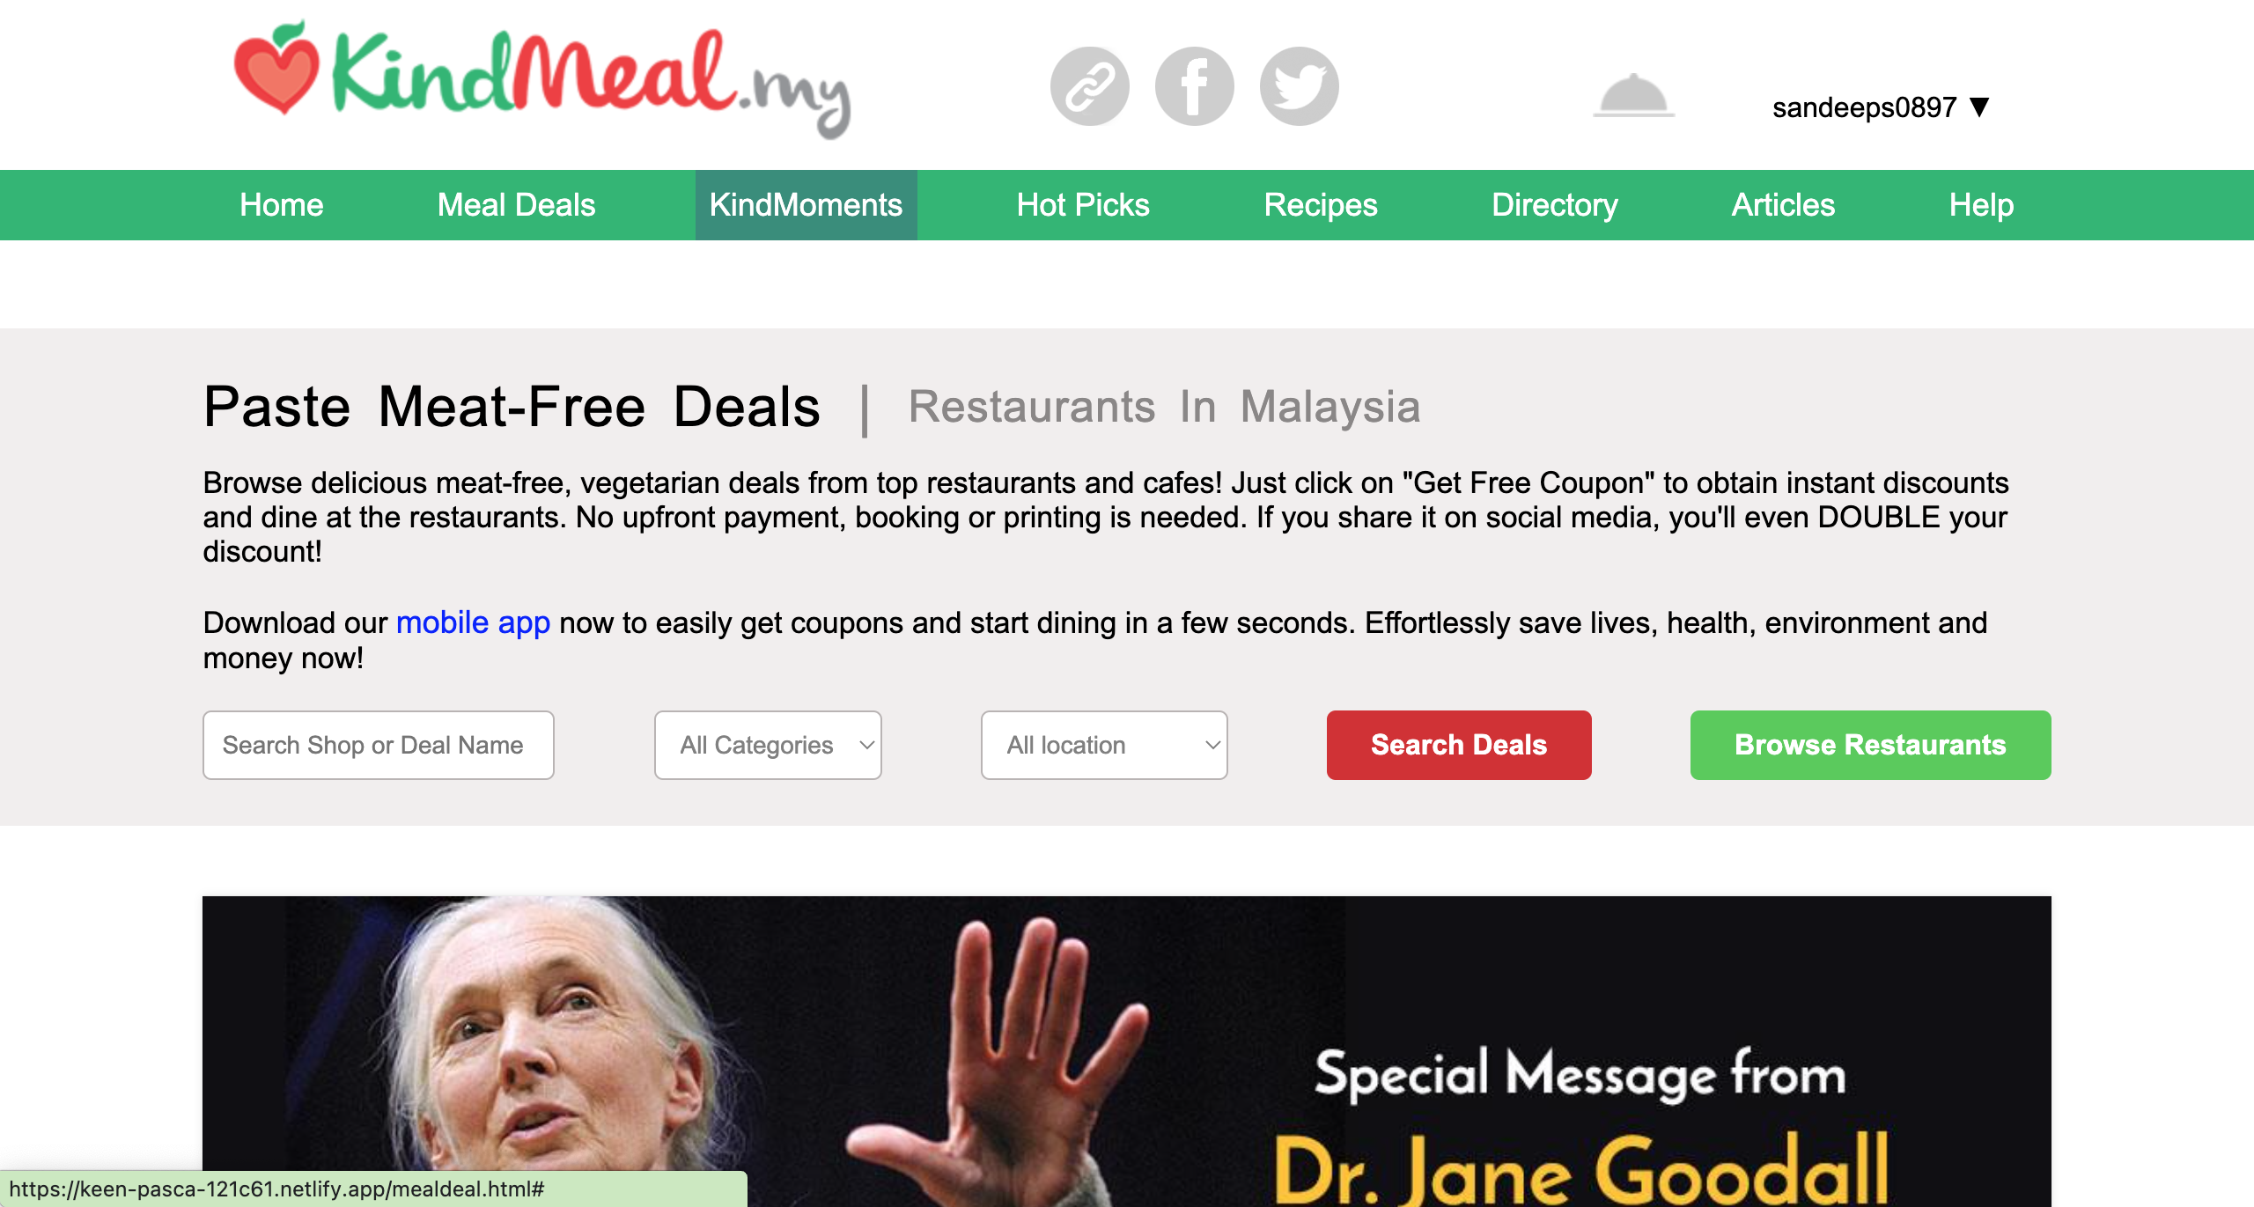Viewport: 2254px width, 1207px height.
Task: Switch to the KindMoments tab
Action: tap(806, 205)
